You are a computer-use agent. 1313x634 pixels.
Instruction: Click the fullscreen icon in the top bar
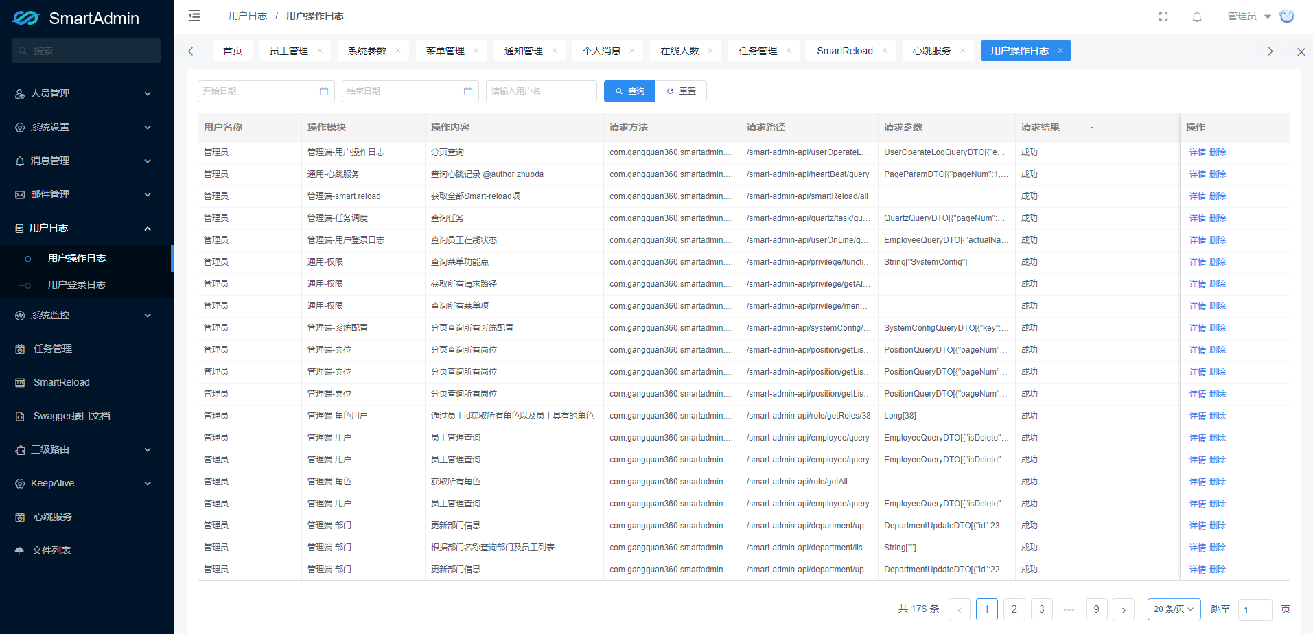click(1163, 16)
